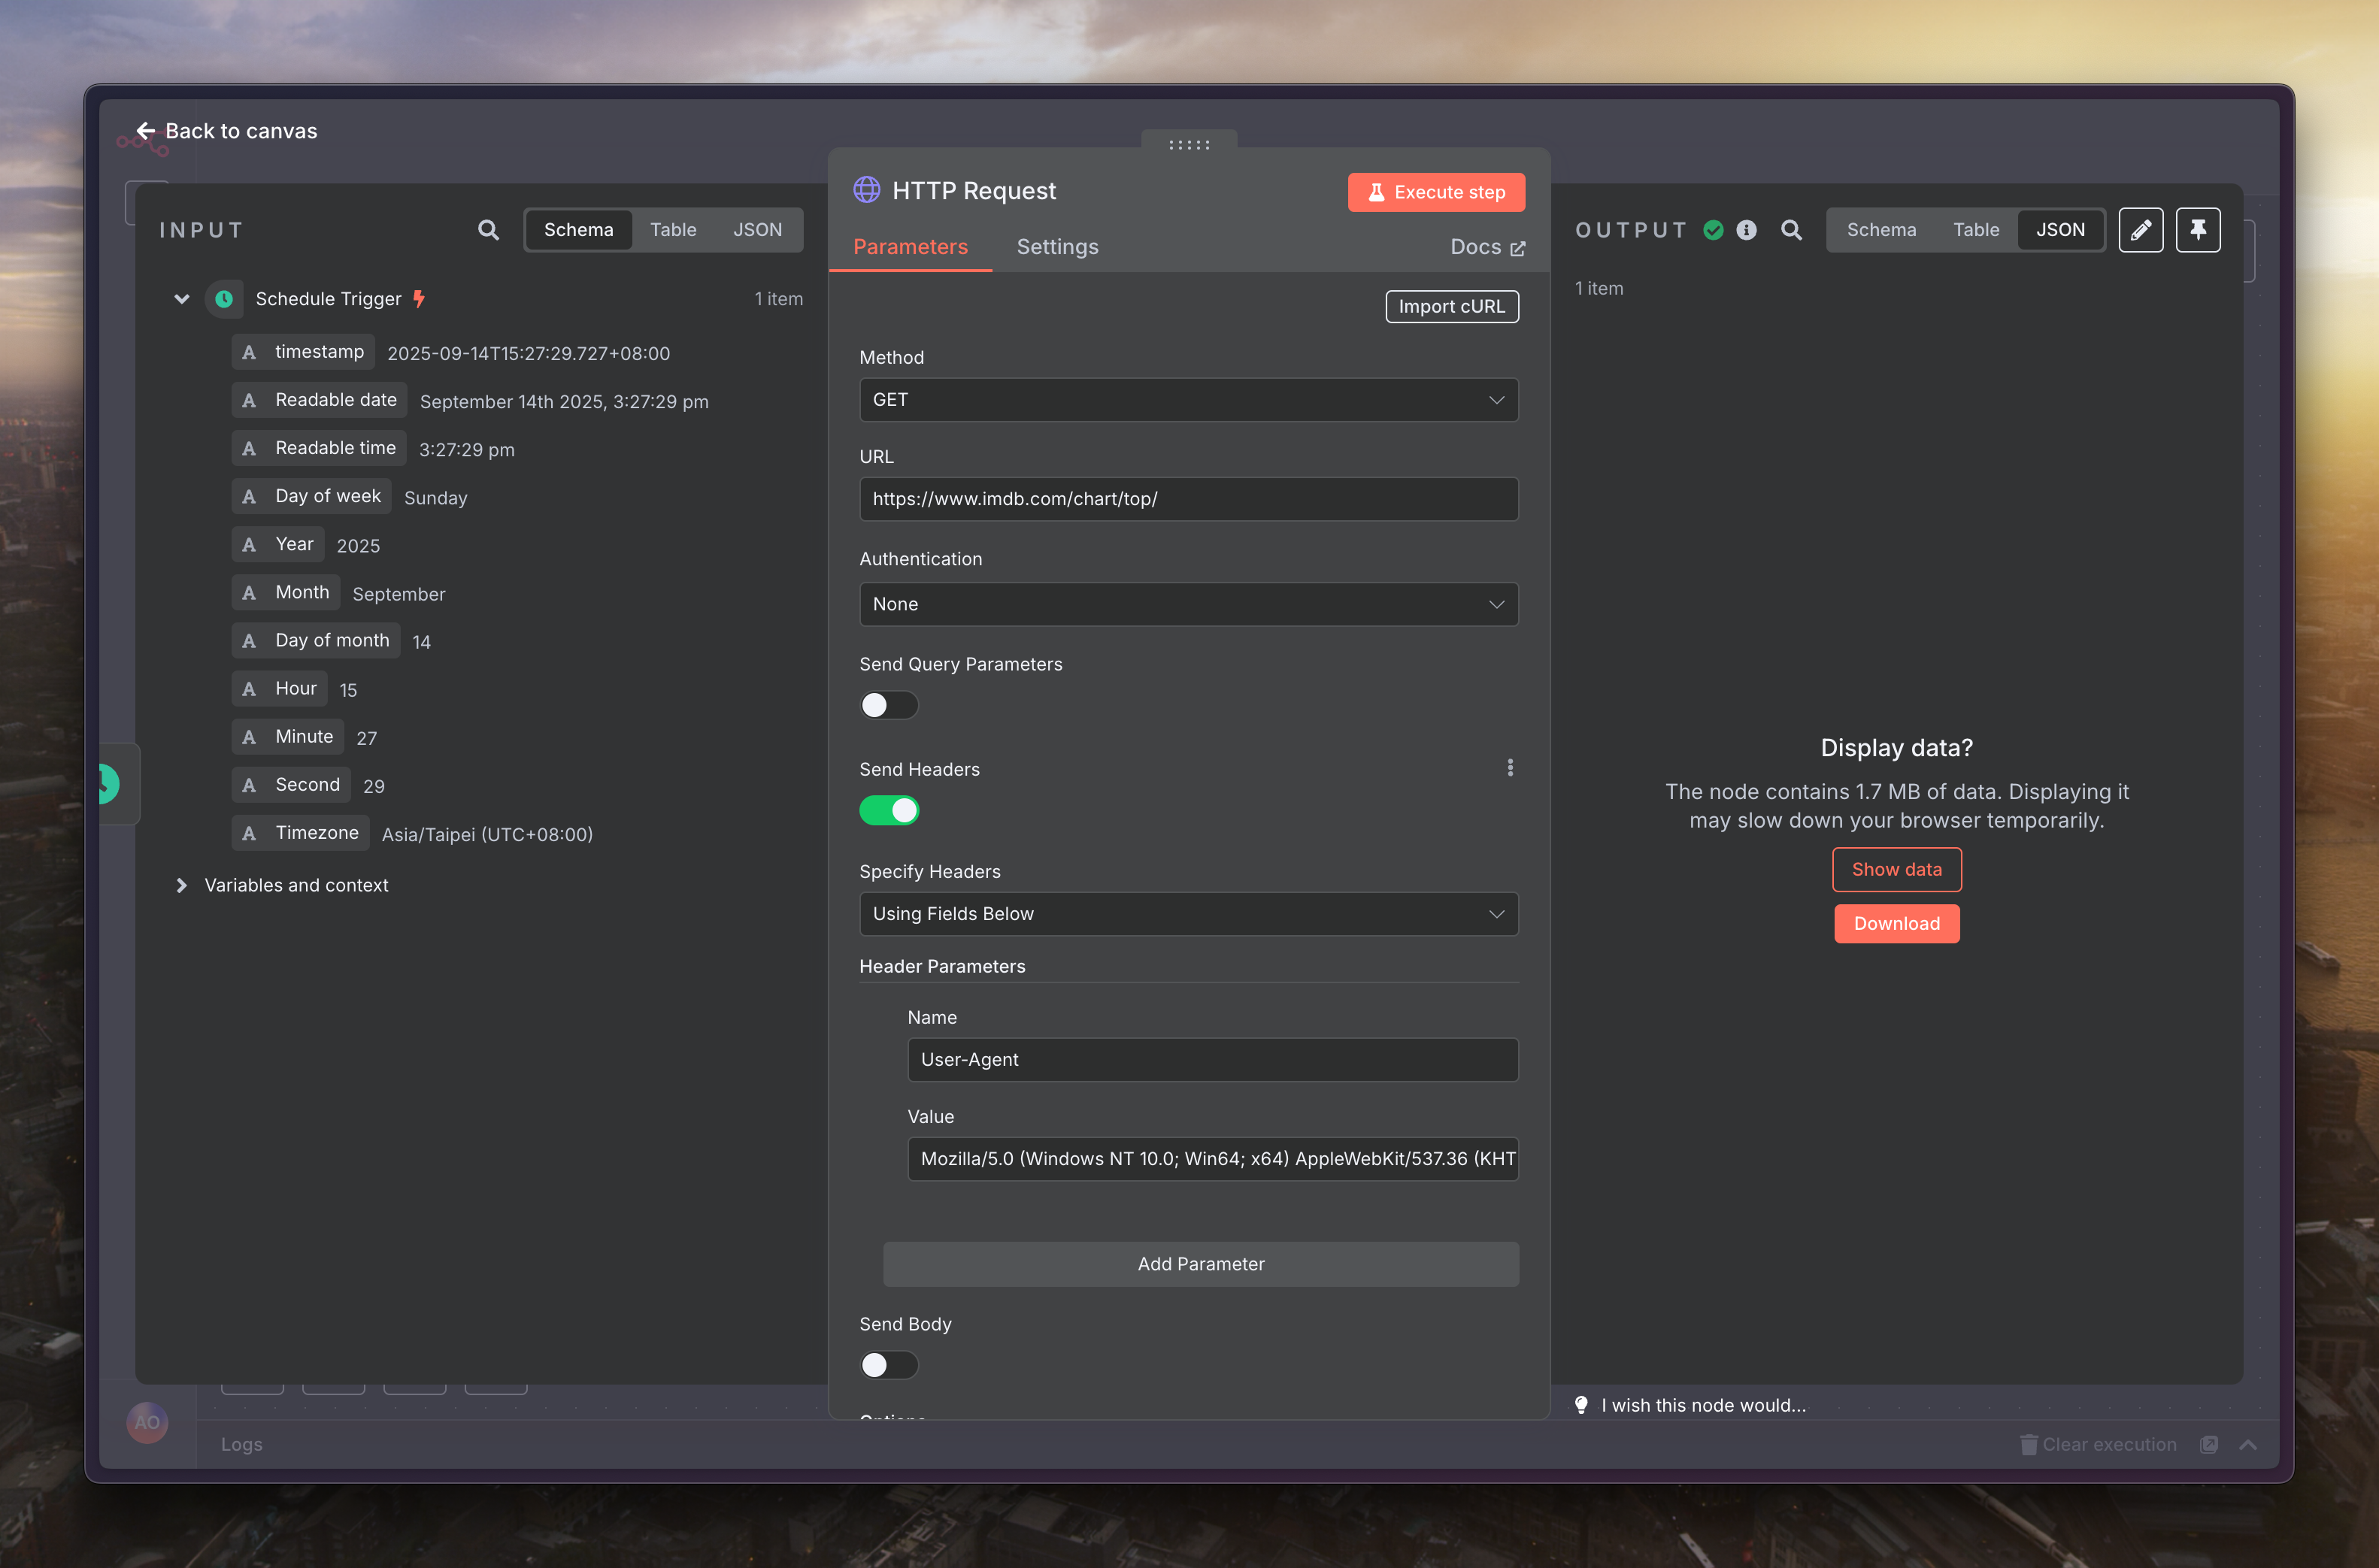The width and height of the screenshot is (2379, 1568).
Task: Click the output info icon
Action: 1746,230
